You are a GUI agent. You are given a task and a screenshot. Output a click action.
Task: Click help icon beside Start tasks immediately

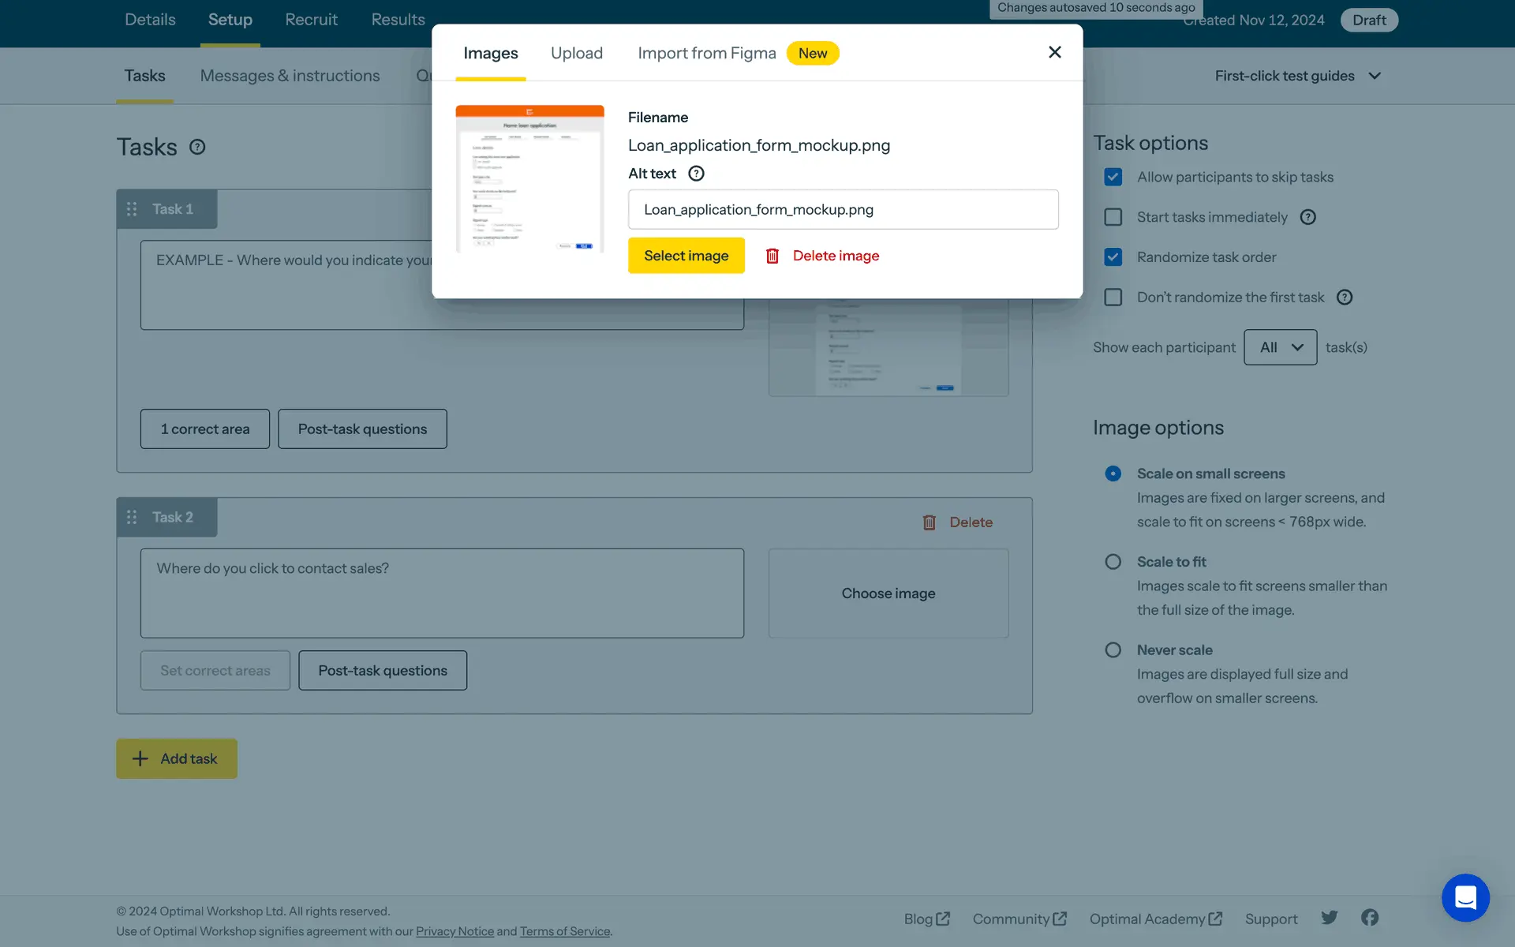tap(1307, 217)
